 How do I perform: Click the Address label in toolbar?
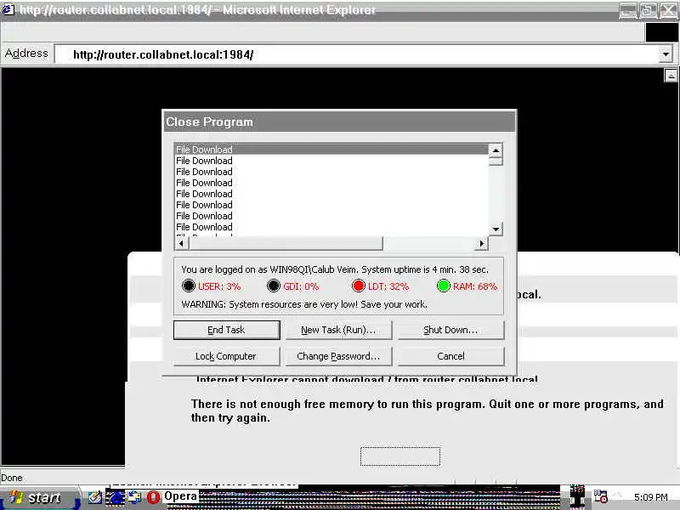click(x=26, y=54)
